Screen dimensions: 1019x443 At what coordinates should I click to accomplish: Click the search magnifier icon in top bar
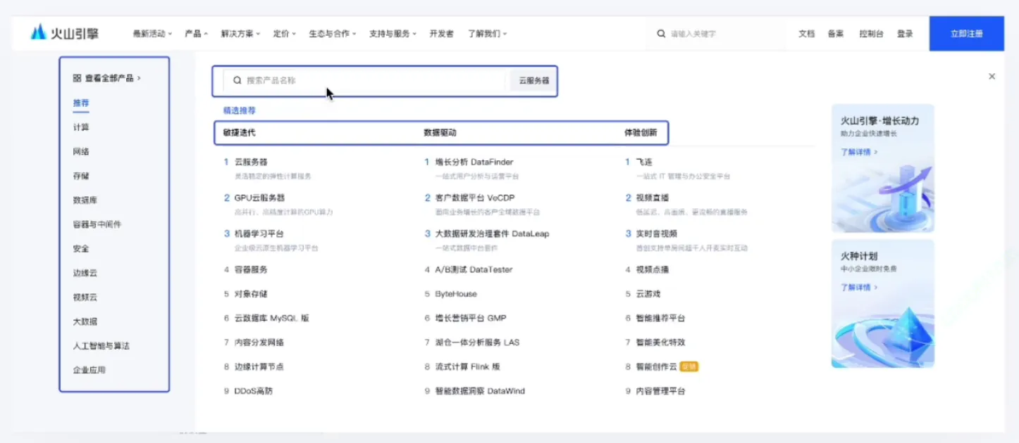click(661, 33)
